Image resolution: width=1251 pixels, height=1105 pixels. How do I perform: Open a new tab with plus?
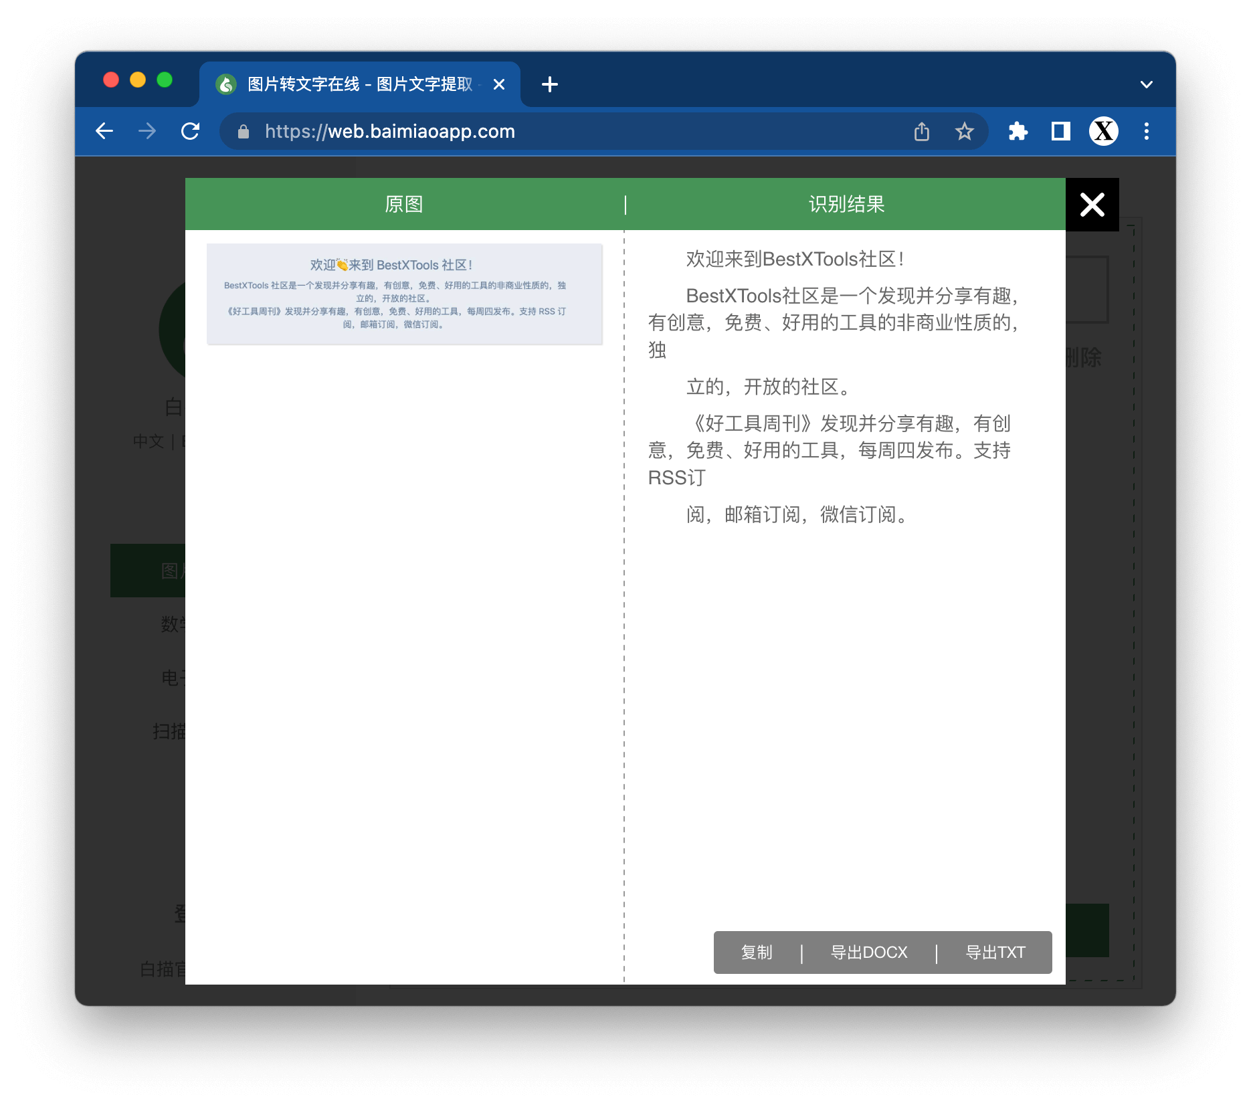550,84
